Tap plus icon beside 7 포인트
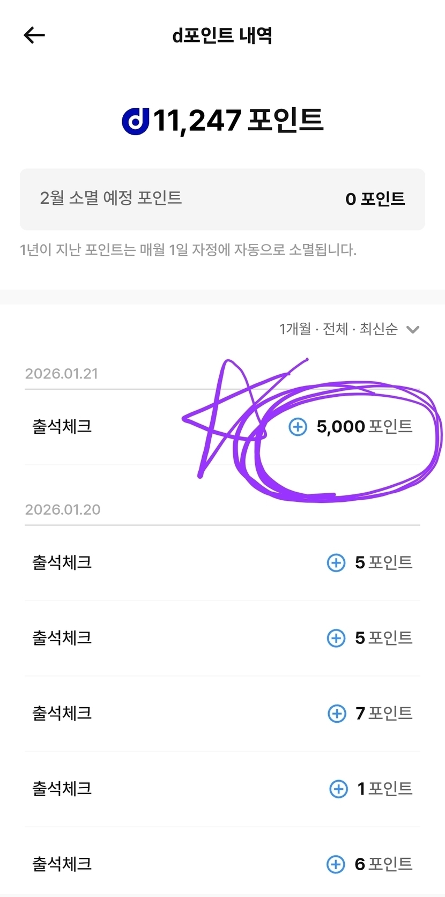The width and height of the screenshot is (445, 897). point(337,714)
